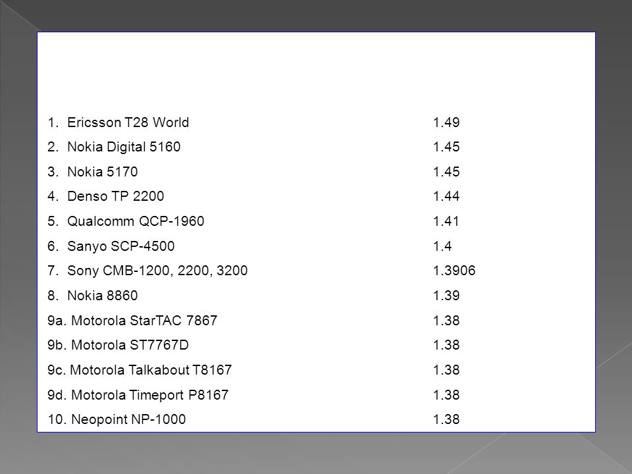Click 'Motorola Timeport P8167' text

pyautogui.click(x=149, y=395)
